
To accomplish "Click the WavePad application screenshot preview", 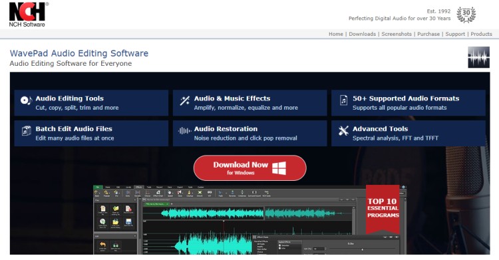I will point(249,219).
